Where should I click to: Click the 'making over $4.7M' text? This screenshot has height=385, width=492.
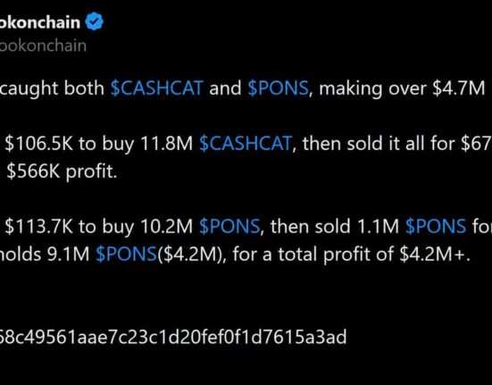[x=402, y=88]
